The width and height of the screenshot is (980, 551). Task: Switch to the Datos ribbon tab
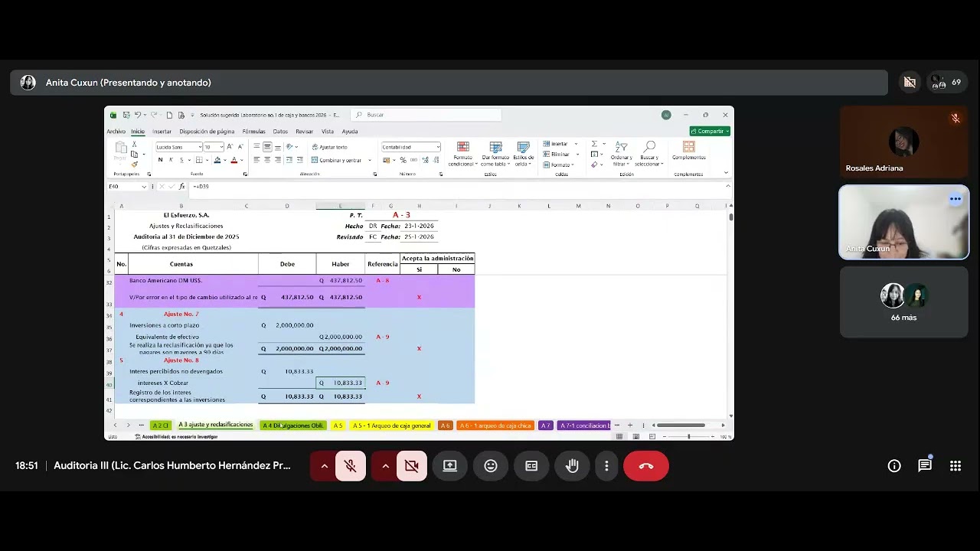coord(280,132)
